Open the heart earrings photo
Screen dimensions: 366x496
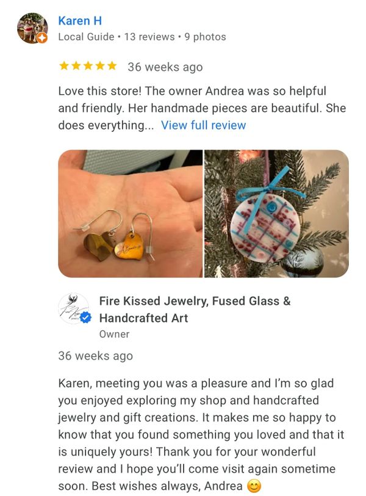(131, 214)
